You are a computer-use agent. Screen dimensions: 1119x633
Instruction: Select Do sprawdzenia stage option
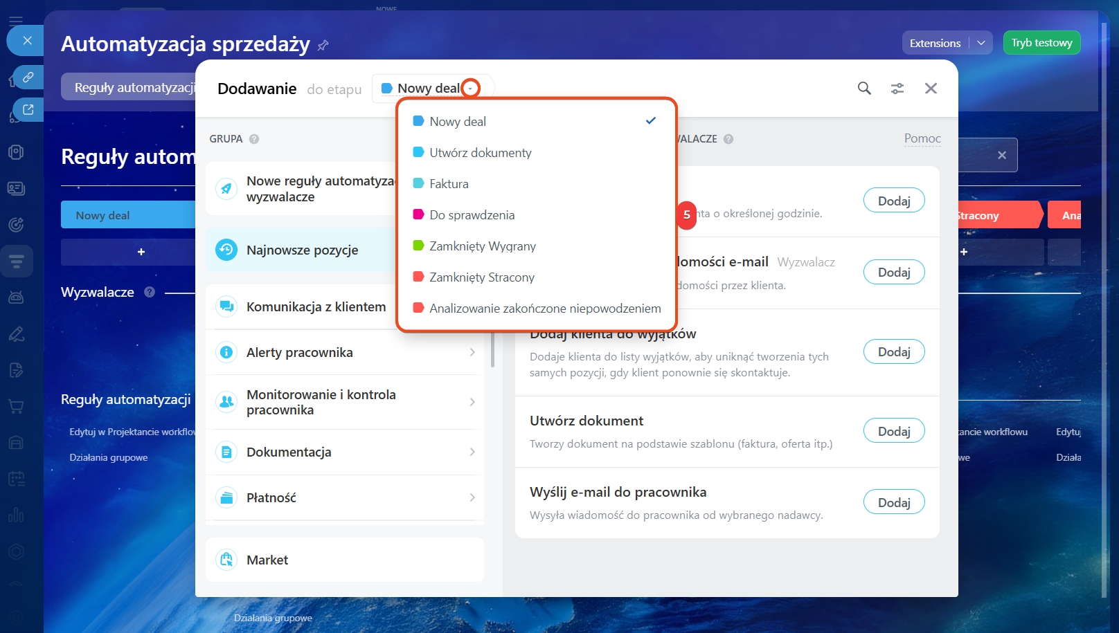(x=472, y=215)
